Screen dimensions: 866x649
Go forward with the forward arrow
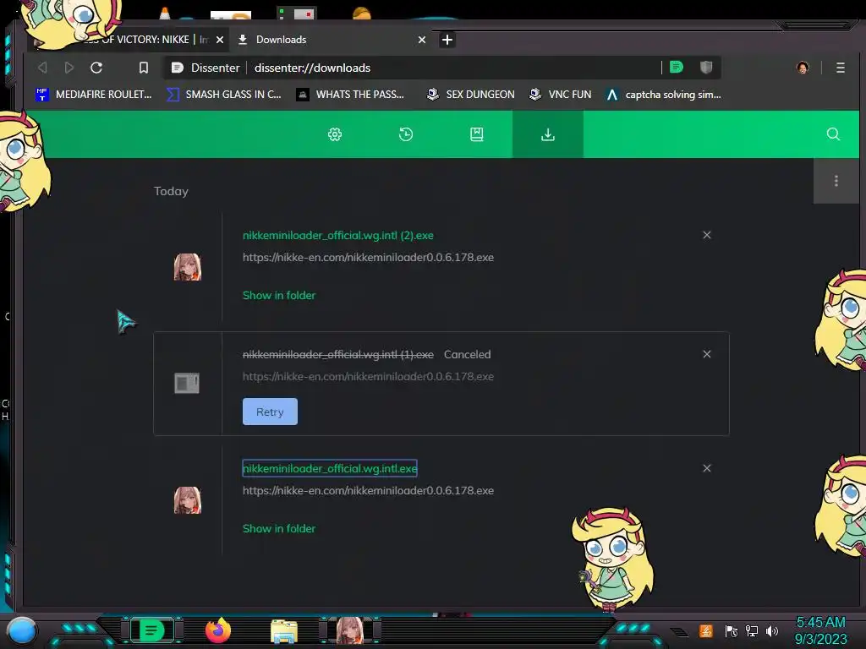[69, 68]
